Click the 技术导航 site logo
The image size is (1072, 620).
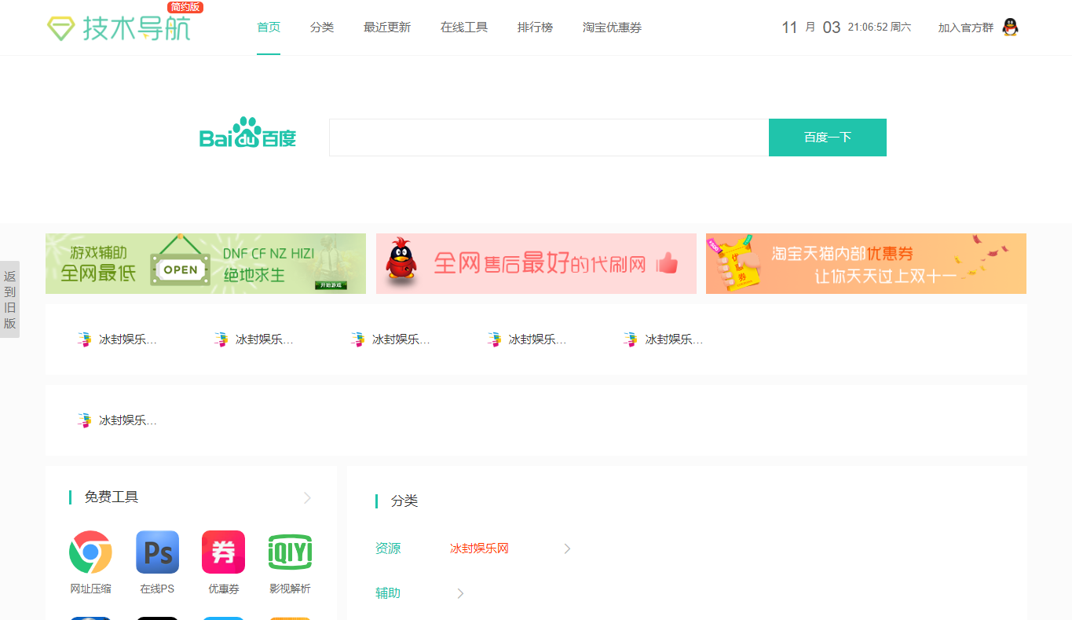coord(118,28)
